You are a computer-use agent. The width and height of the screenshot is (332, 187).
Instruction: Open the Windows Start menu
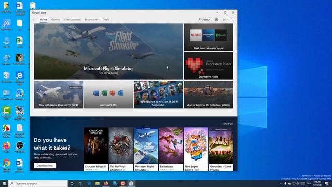pyautogui.click(x=4, y=183)
